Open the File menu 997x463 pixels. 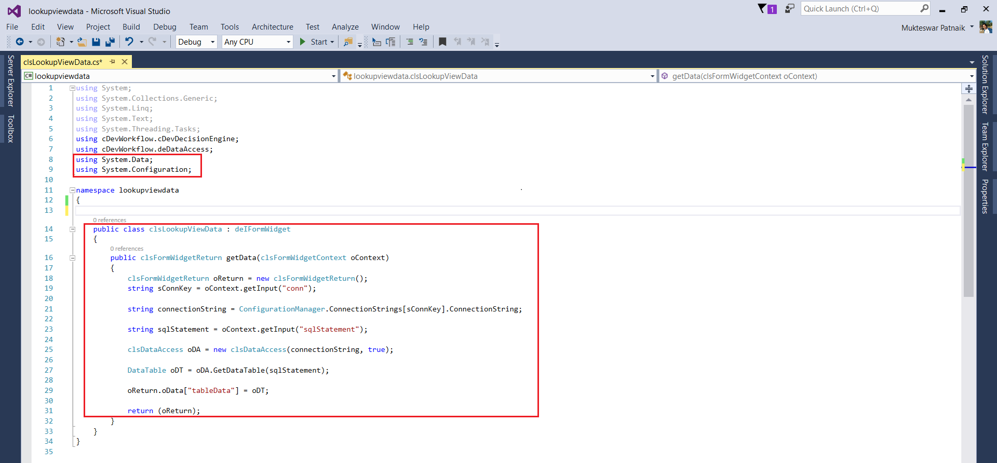[12, 27]
